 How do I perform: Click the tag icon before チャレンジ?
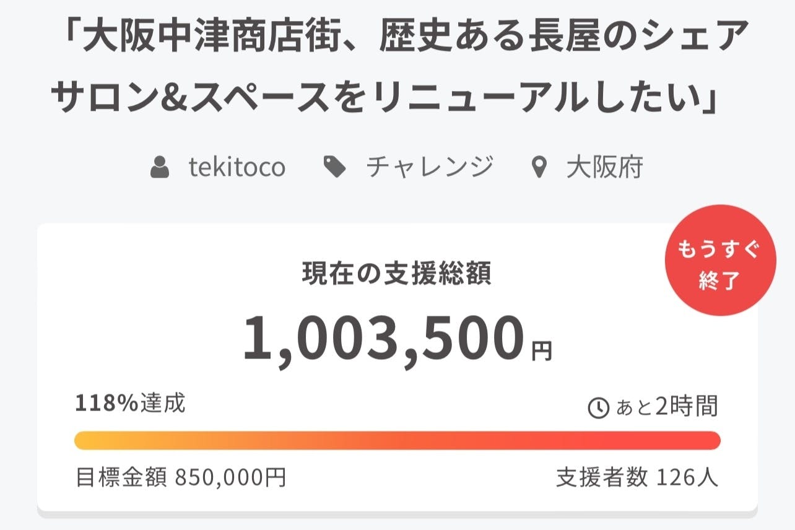pyautogui.click(x=336, y=167)
